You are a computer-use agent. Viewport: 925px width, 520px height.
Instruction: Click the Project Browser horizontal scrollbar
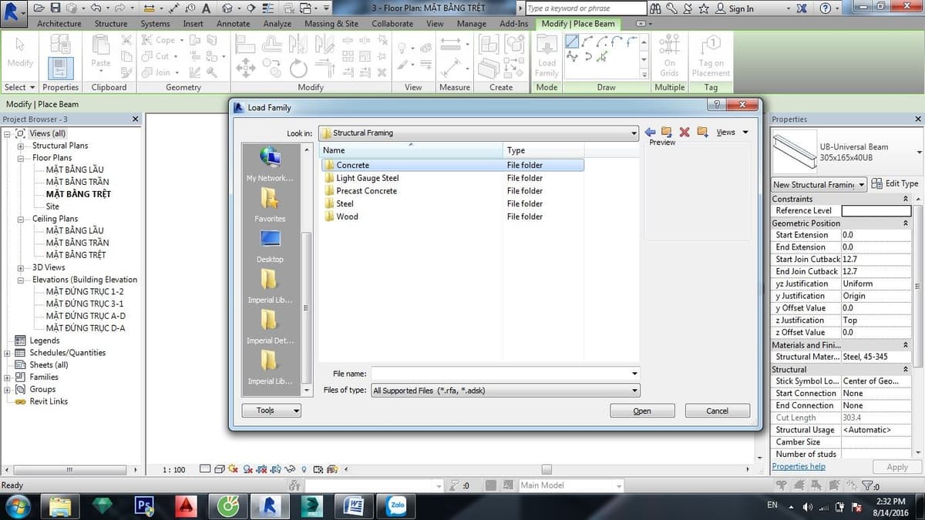[x=69, y=470]
